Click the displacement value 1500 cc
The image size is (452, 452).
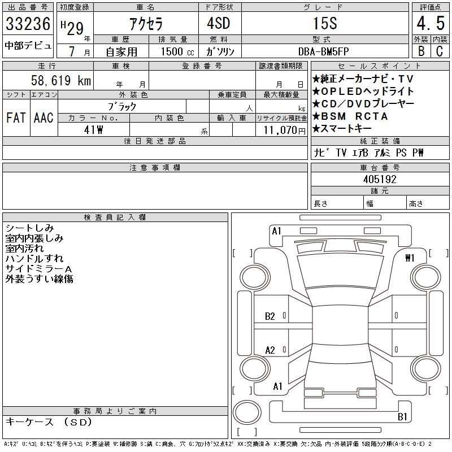(177, 52)
